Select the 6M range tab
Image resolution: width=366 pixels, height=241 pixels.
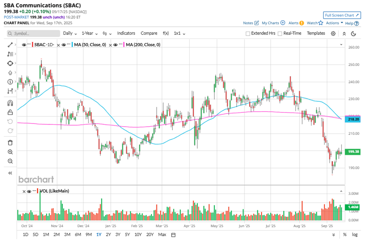78,235
